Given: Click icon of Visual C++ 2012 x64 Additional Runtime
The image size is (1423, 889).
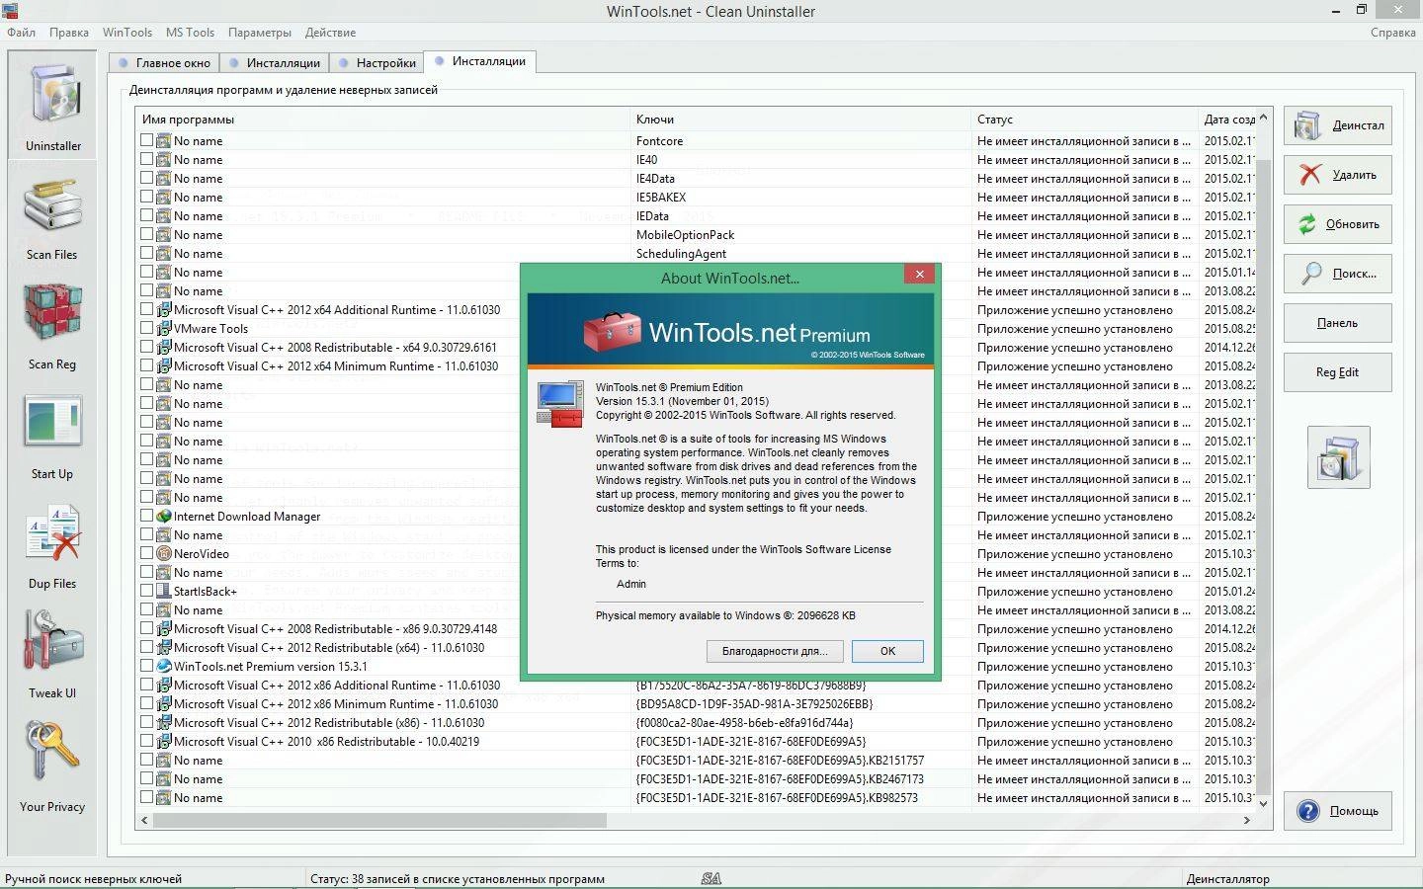Looking at the screenshot, I should pos(164,309).
